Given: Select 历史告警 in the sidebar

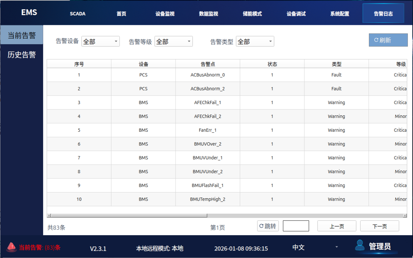Looking at the screenshot, I should pos(22,55).
